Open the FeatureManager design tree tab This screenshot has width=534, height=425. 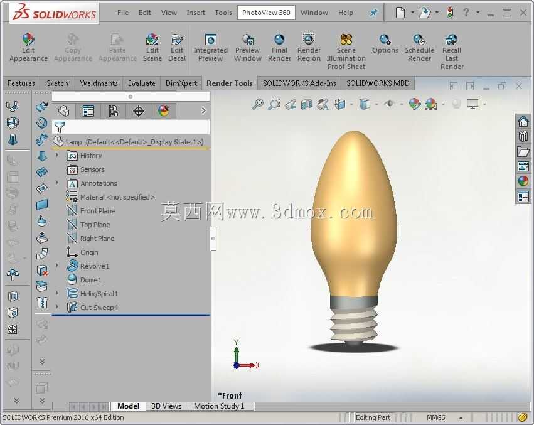click(63, 111)
